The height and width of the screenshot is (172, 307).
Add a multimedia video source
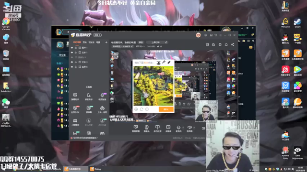pyautogui.click(x=168, y=129)
